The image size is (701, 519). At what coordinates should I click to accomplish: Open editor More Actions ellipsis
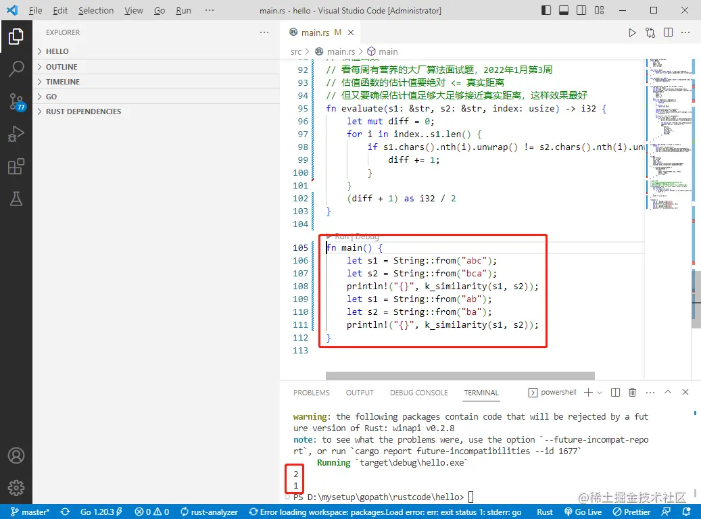685,32
